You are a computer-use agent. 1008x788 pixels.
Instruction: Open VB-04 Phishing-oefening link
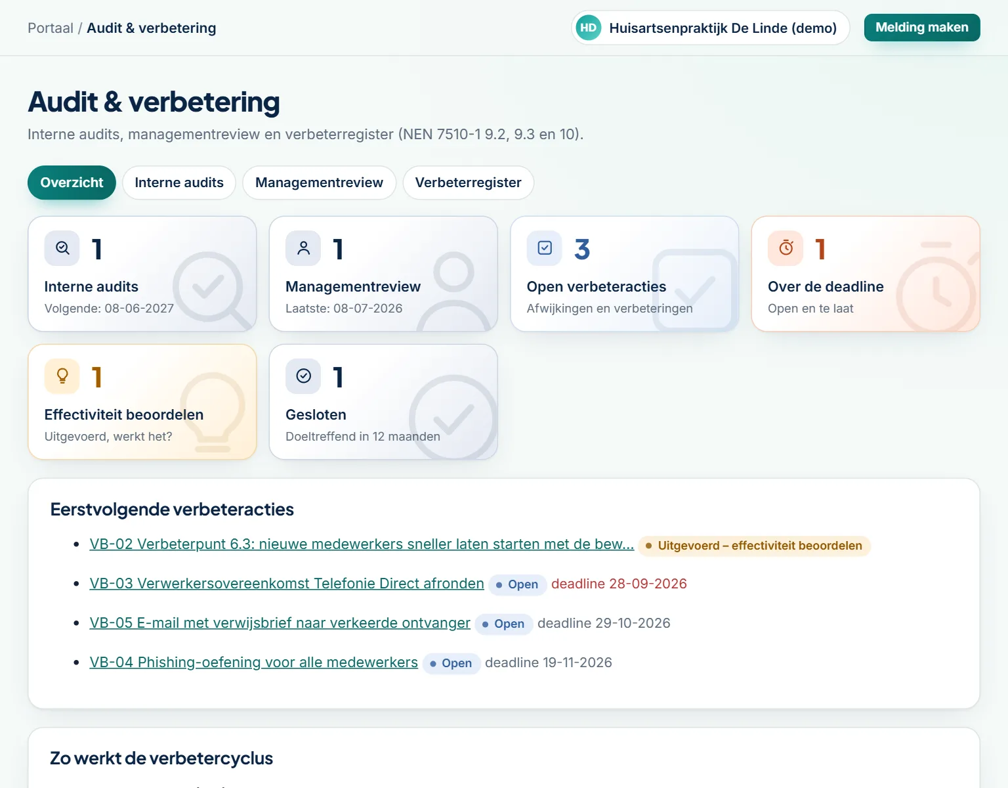click(254, 663)
